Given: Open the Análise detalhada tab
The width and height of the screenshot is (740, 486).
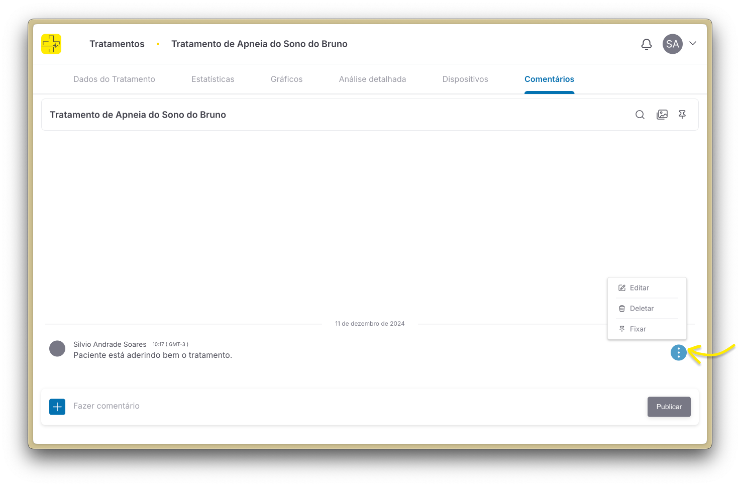Looking at the screenshot, I should tap(372, 79).
